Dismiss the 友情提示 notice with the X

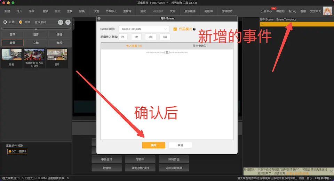[332, 171]
